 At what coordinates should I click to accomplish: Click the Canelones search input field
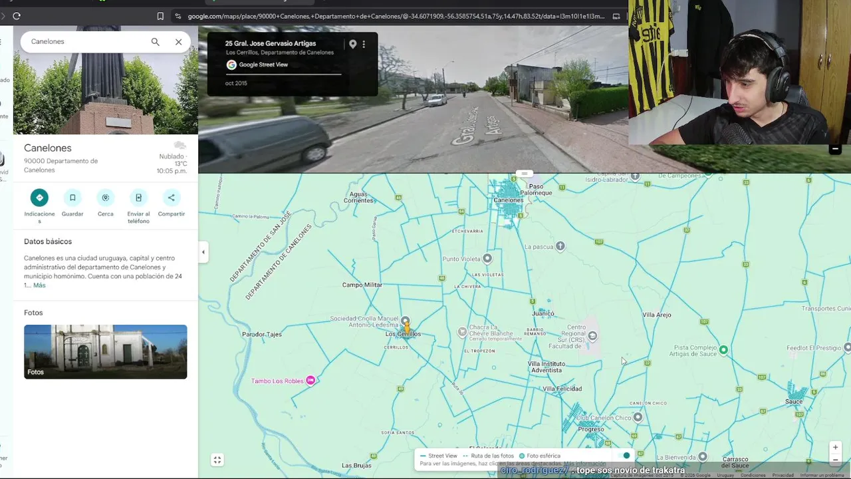[86, 41]
